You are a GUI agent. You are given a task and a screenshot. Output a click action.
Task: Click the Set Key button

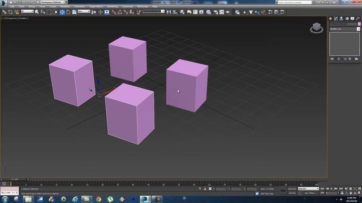click(292, 193)
